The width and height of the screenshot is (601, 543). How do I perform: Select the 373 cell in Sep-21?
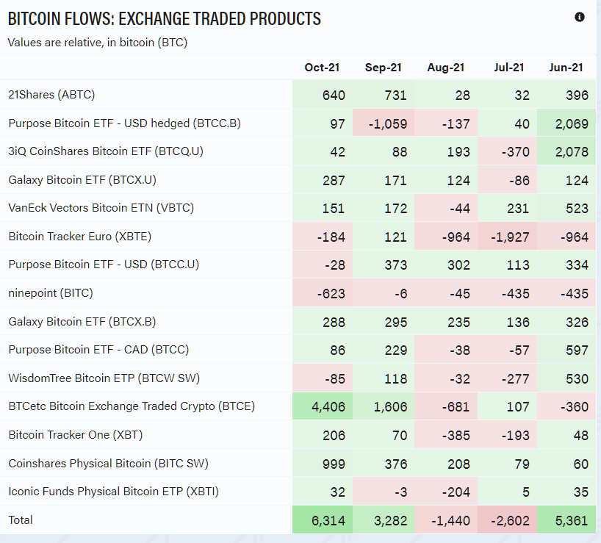384,265
